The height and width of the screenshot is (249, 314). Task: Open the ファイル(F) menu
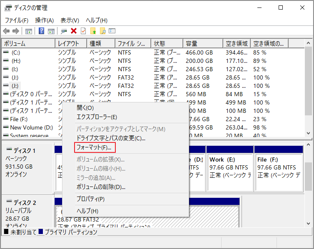coord(16,20)
